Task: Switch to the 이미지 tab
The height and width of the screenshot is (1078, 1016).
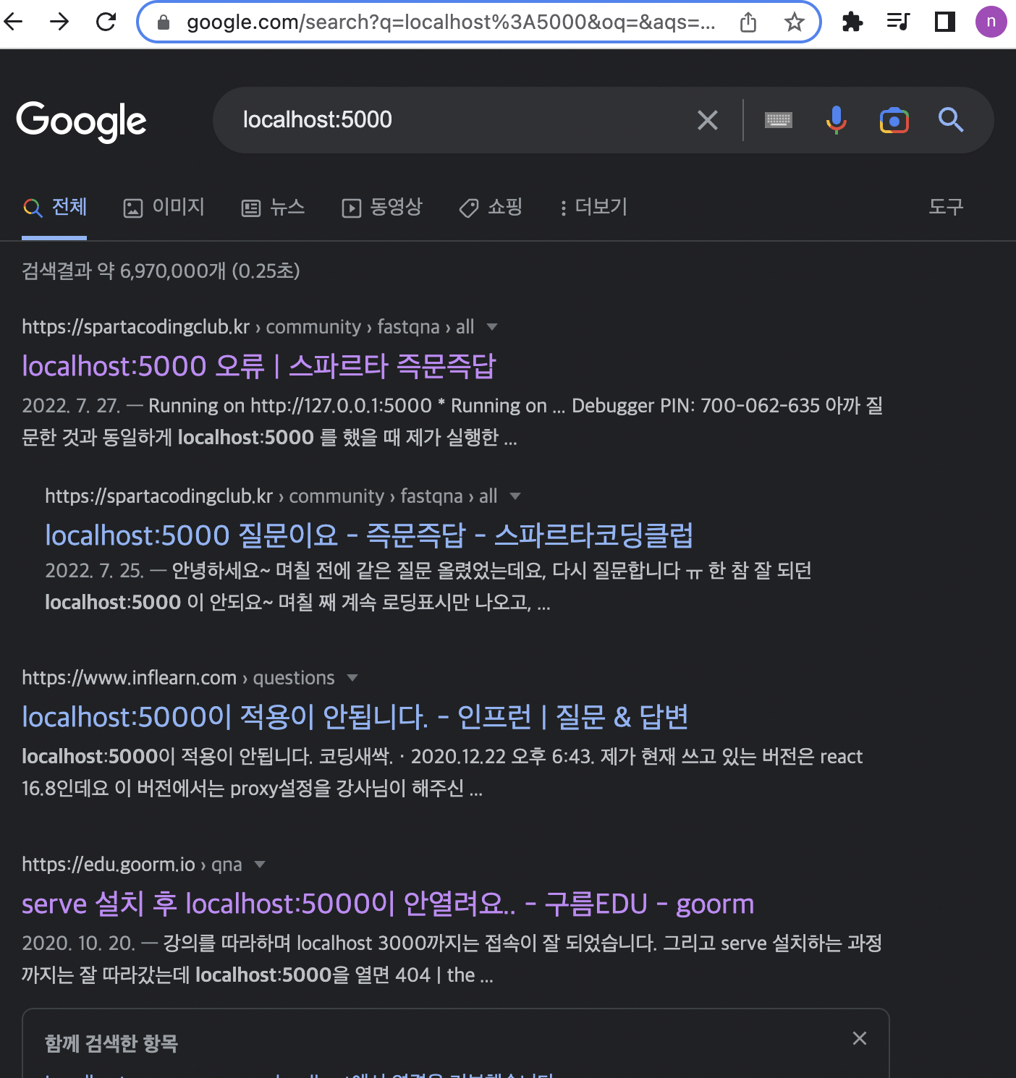Action: tap(164, 208)
